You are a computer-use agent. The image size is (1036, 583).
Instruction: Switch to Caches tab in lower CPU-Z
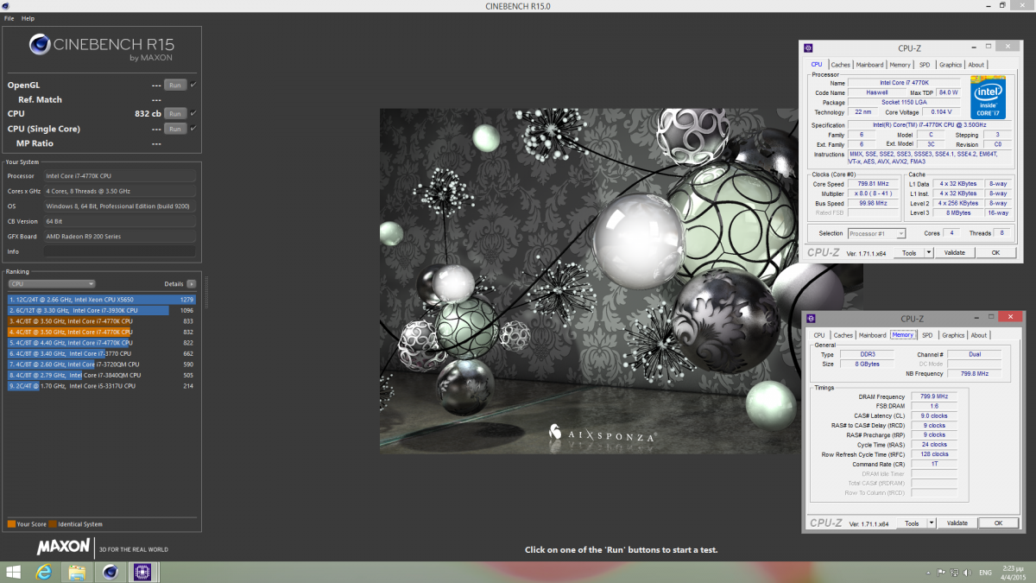pos(843,335)
